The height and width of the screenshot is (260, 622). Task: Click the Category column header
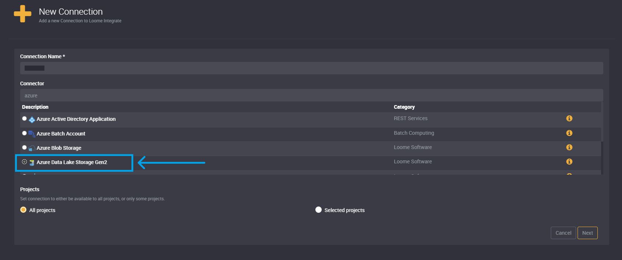pyautogui.click(x=404, y=107)
